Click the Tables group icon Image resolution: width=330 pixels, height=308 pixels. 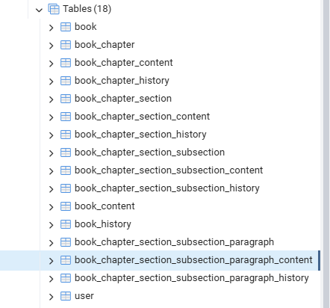(x=54, y=9)
